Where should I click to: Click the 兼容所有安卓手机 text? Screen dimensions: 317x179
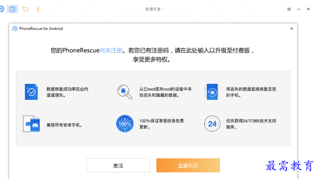click(64, 125)
